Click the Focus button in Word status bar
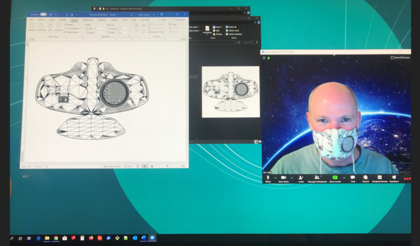420x246 pixels. point(128,166)
